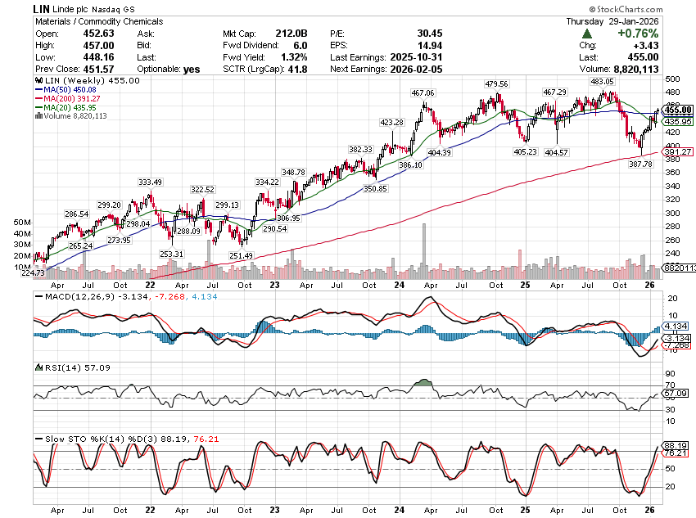696x518 pixels.
Task: Click the 8820113 volume tag on axis
Action: click(679, 268)
